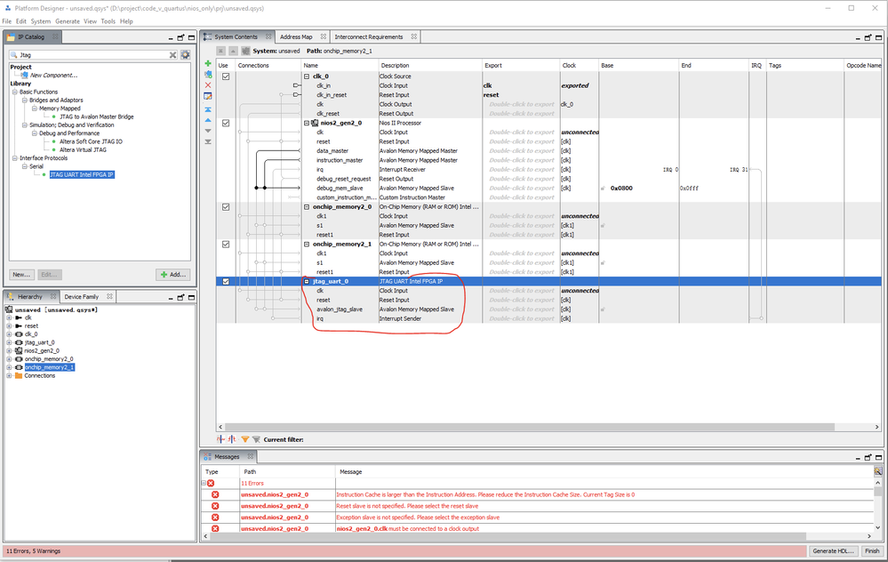Click the IP Catalog search field
Viewport: 888px width, 562px height.
pyautogui.click(x=93, y=55)
